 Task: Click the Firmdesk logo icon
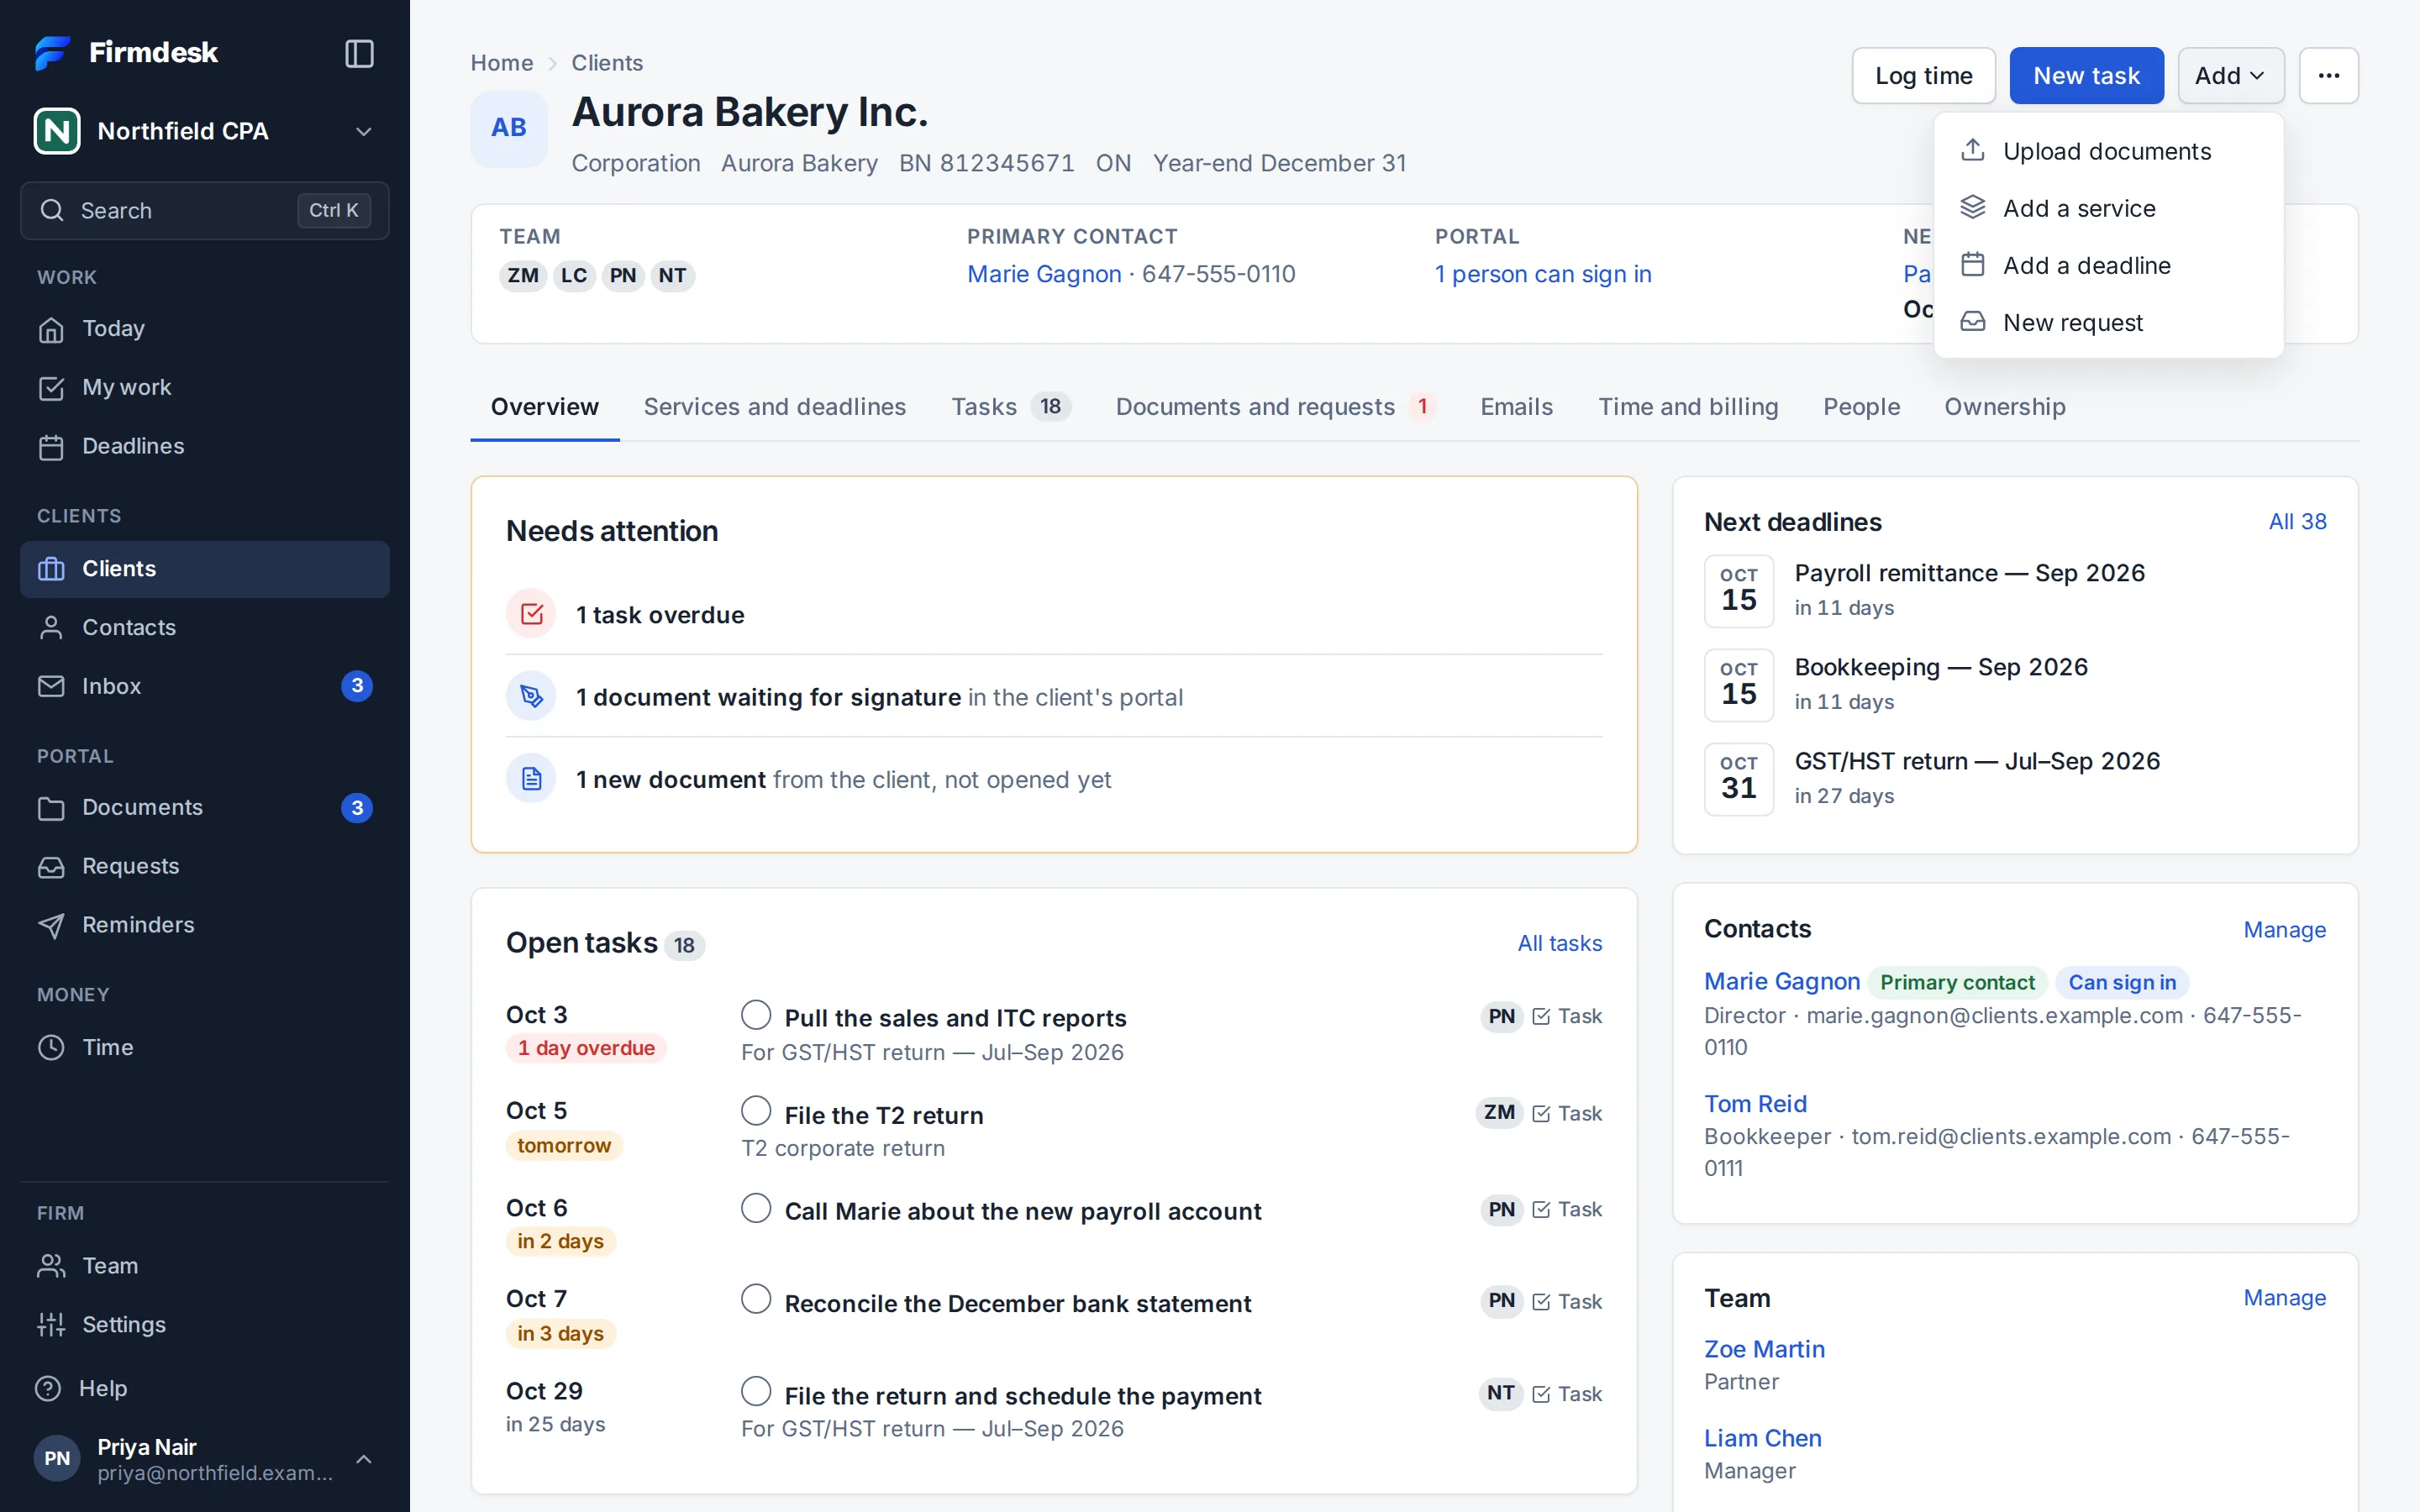(53, 52)
